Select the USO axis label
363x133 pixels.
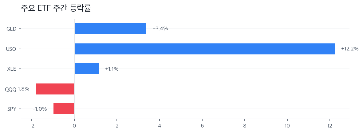click(x=11, y=49)
